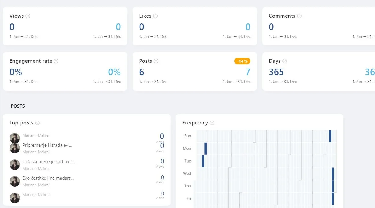Show the Engagement rate help tooltip icon
The image size is (375, 208).
pos(56,61)
